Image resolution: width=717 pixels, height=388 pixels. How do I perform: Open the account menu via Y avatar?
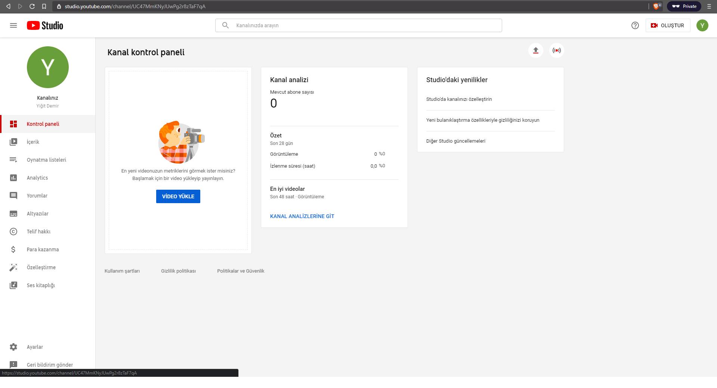click(702, 25)
